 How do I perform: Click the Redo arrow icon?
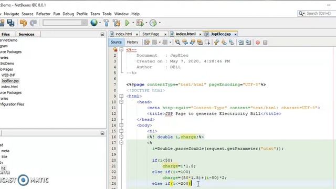tap(33, 23)
